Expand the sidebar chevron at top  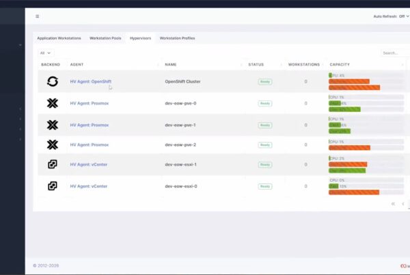(x=20, y=45)
